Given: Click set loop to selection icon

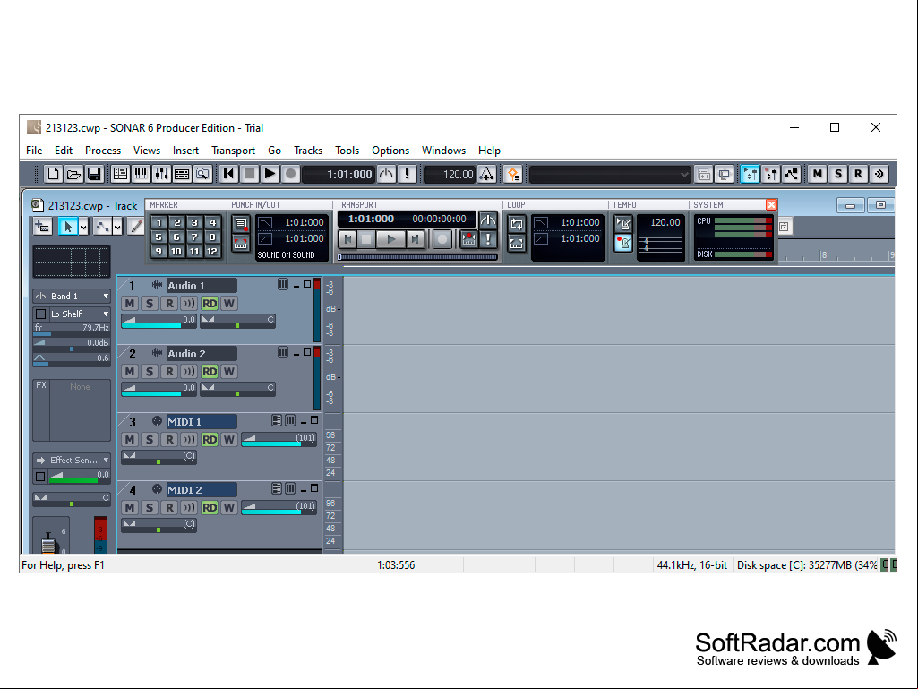Looking at the screenshot, I should 517,243.
